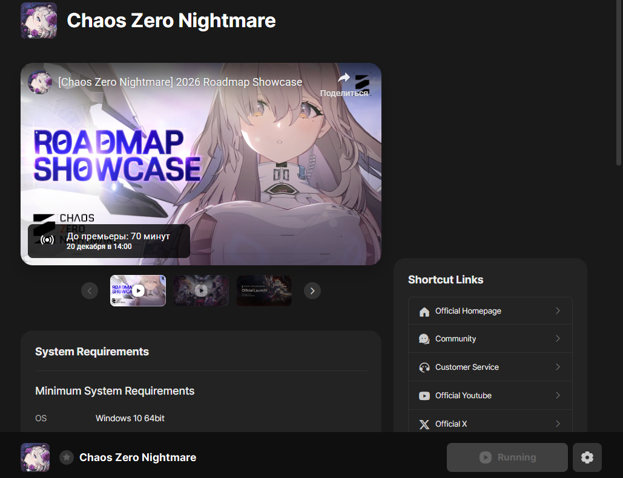Viewport: 623px width, 478px height.
Task: Expand the Community link chevron
Action: [x=558, y=338]
